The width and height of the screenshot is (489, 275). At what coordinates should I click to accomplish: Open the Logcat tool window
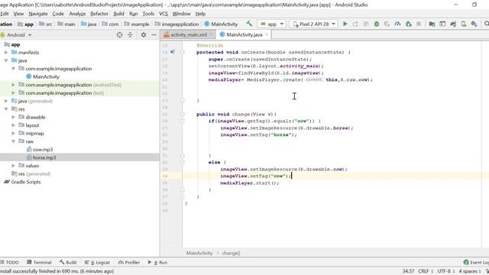click(x=97, y=262)
